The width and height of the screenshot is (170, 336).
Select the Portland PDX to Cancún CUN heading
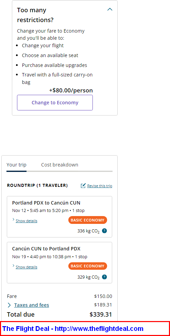click(46, 203)
